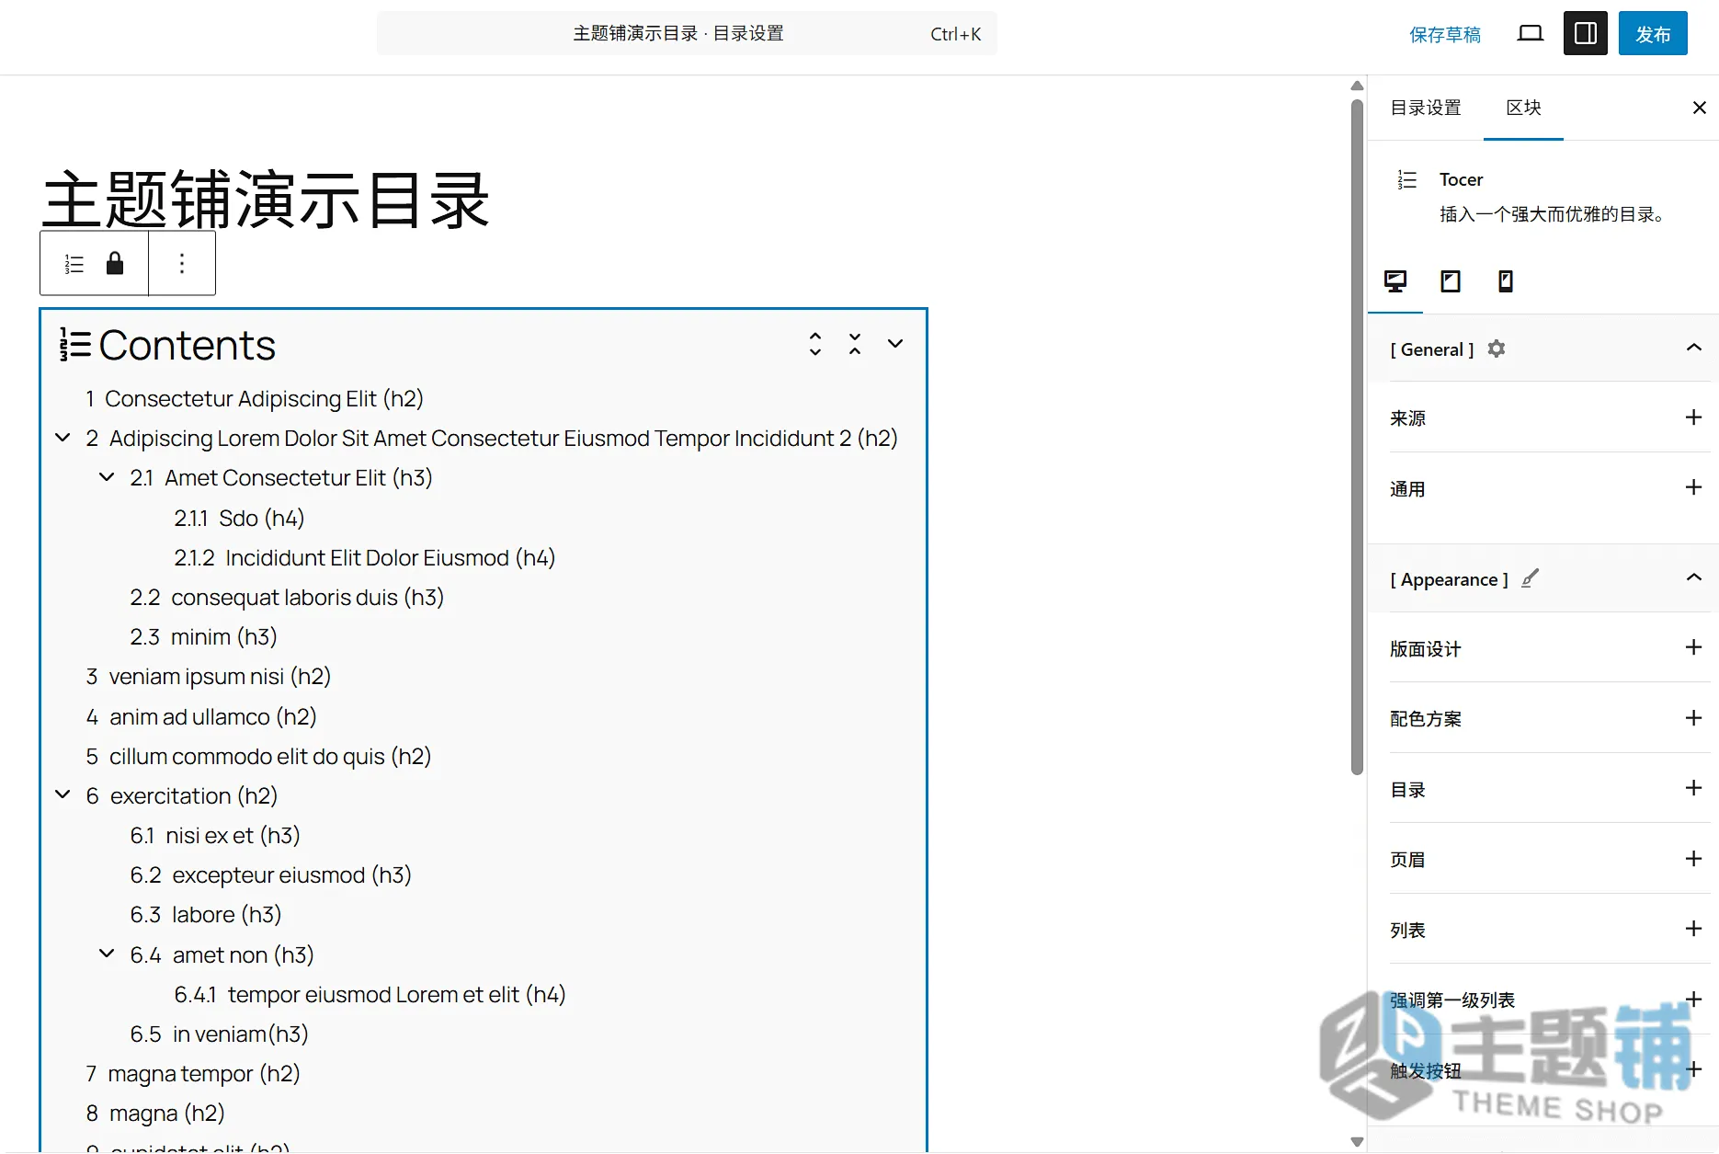Click the gear icon beside General

[1497, 349]
